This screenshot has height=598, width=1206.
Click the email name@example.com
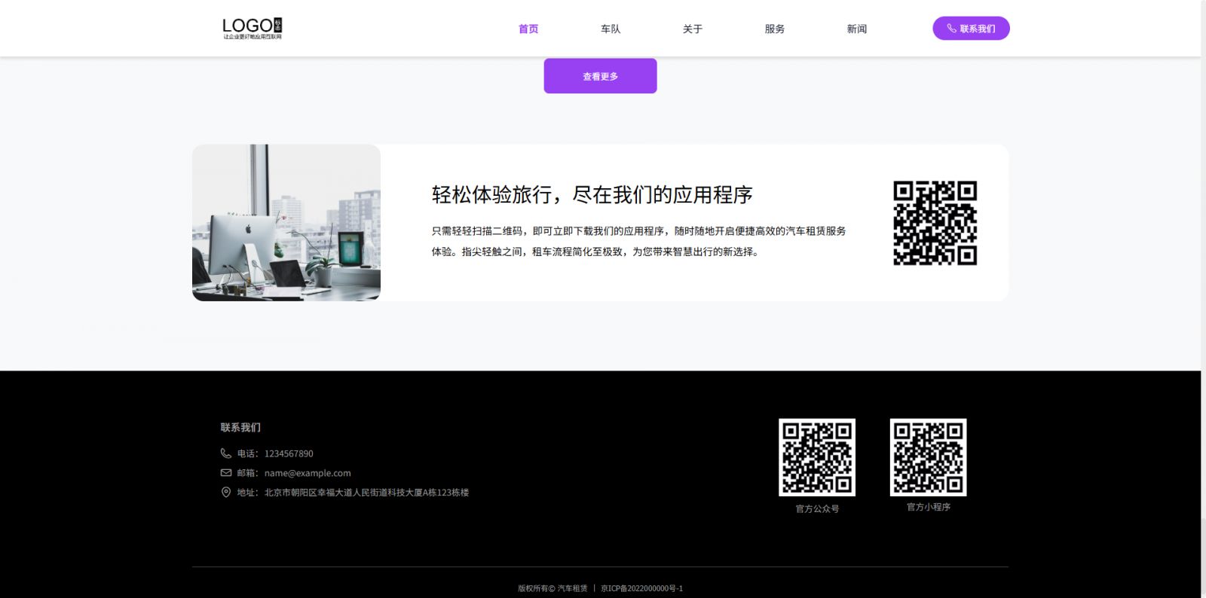point(308,473)
